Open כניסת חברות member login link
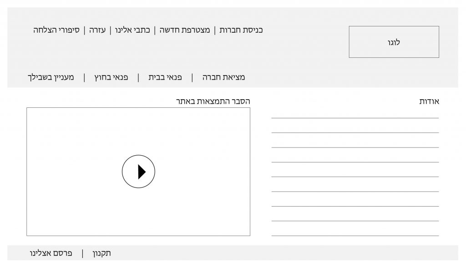Screen dimensions: 466x268 click(x=241, y=30)
